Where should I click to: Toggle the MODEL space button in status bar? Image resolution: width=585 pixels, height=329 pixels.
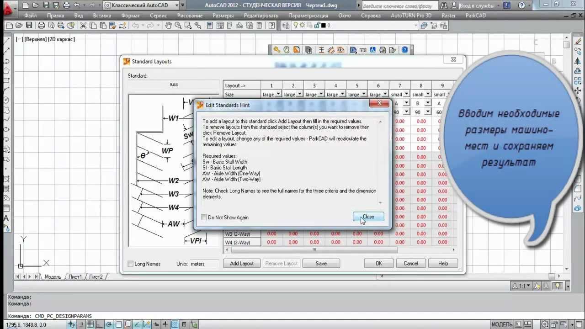coord(502,324)
